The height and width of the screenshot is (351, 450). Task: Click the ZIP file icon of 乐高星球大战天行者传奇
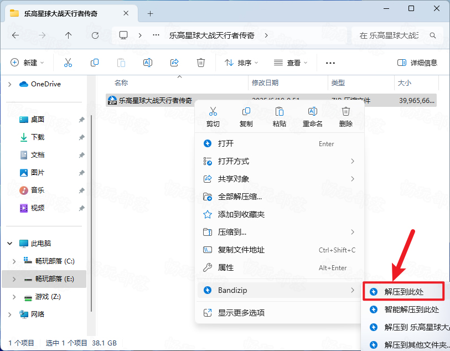click(x=112, y=100)
